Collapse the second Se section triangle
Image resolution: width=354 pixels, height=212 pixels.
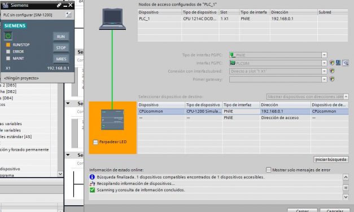68,104
